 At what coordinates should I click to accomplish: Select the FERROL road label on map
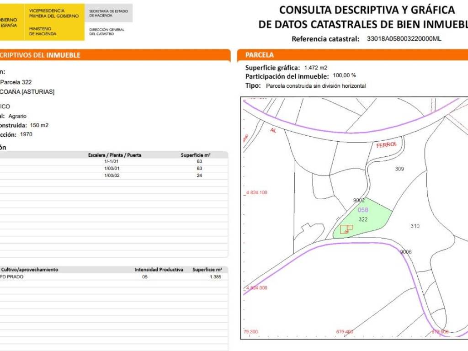[387, 145]
